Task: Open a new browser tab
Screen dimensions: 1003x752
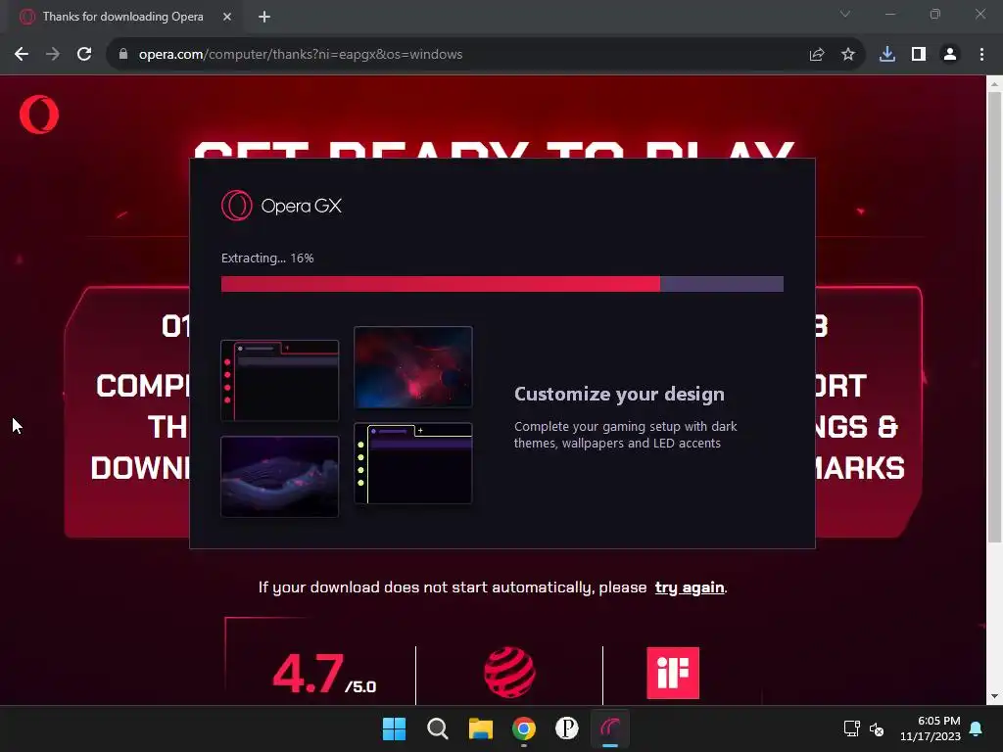Action: 264,17
